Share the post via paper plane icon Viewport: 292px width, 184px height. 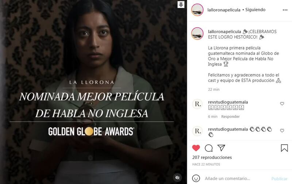(221, 148)
